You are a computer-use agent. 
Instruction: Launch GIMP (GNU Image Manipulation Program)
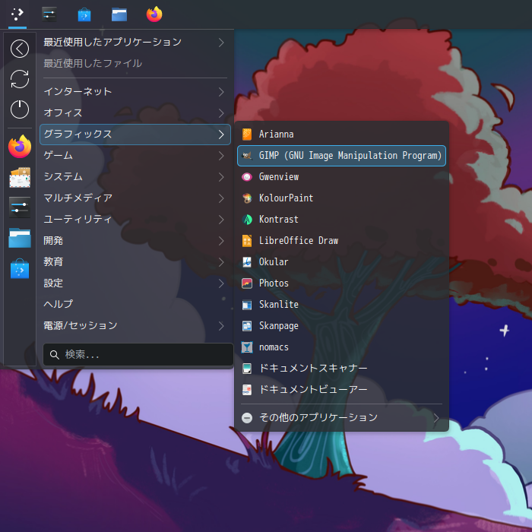click(341, 156)
